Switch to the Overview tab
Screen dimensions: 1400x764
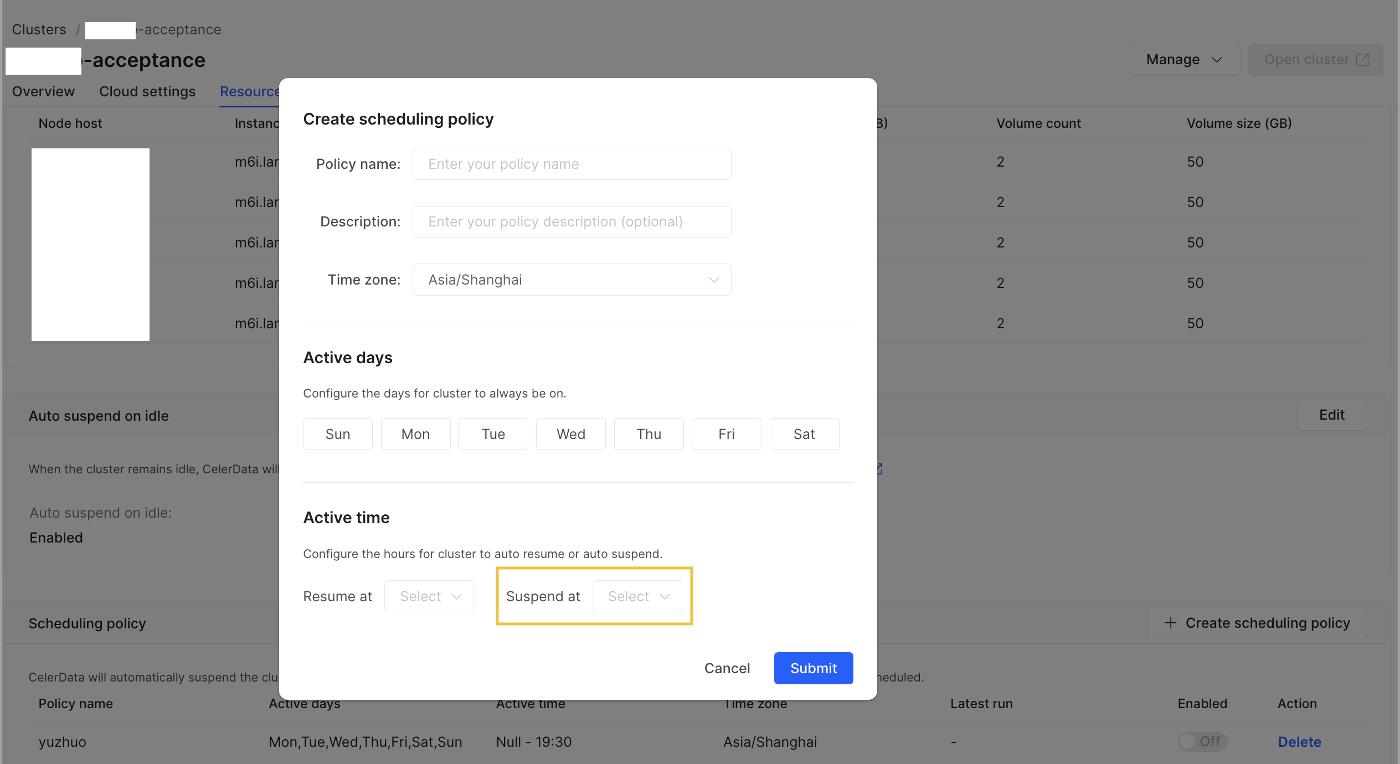[43, 91]
